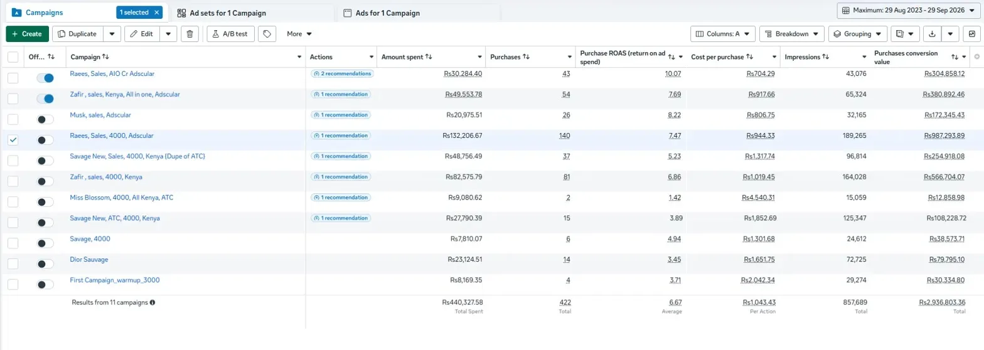This screenshot has height=350, width=984.
Task: Click impressions value 189,265
Action: click(855, 135)
